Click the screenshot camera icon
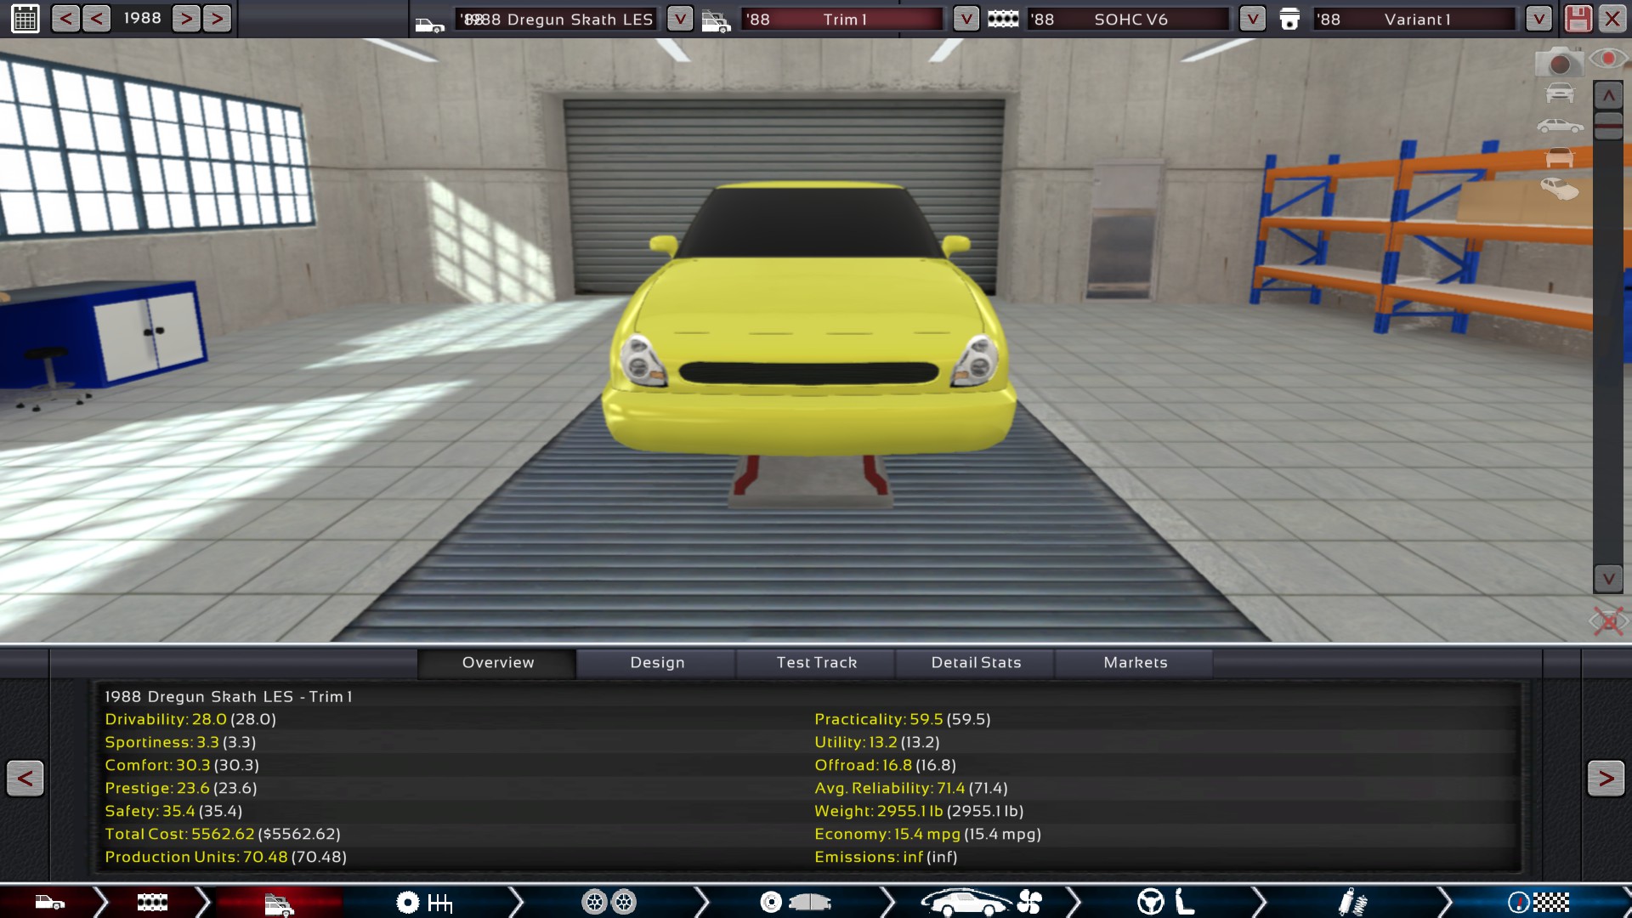Viewport: 1632px width, 918px height. pyautogui.click(x=1558, y=63)
